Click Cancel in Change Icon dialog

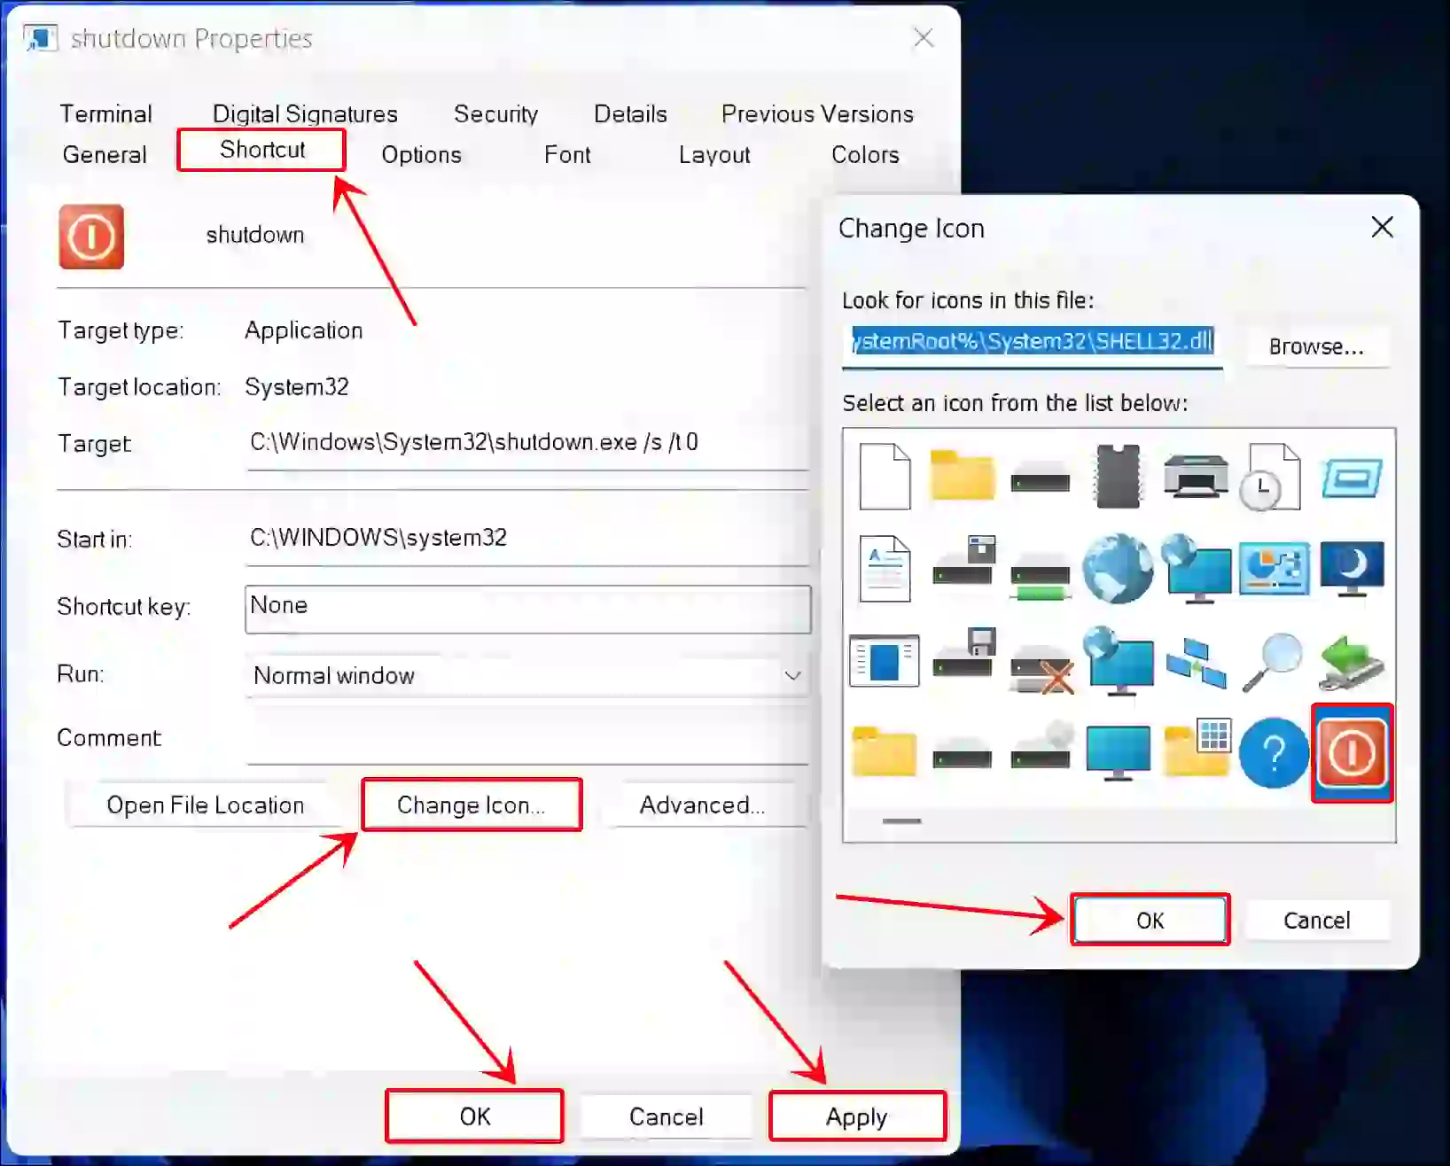click(1317, 921)
